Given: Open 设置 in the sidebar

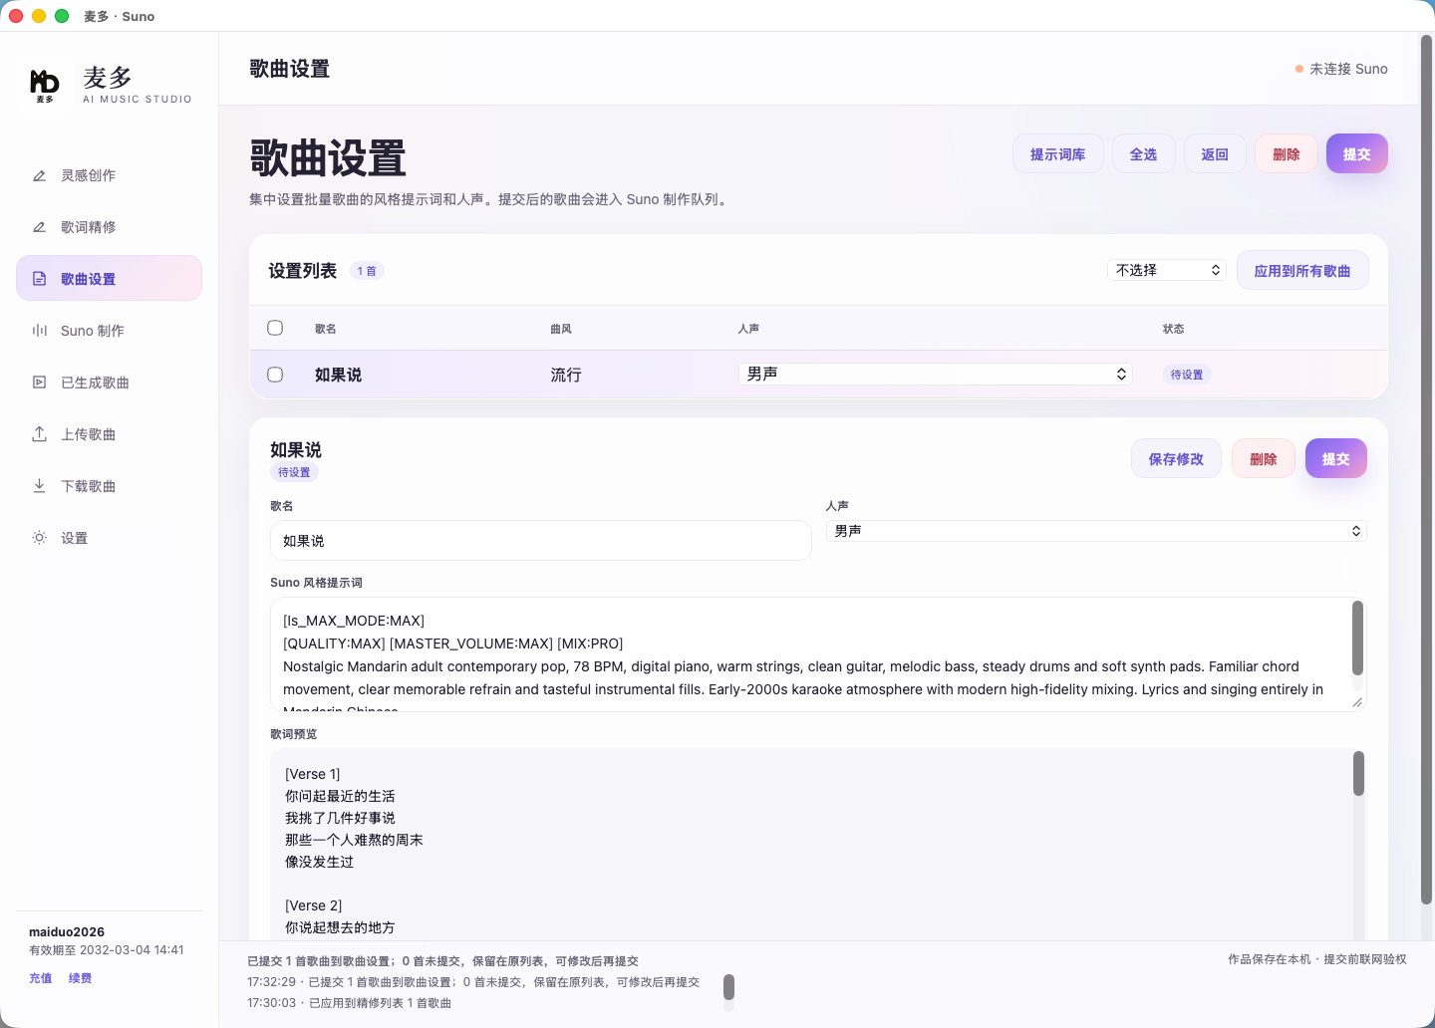Looking at the screenshot, I should [x=109, y=538].
